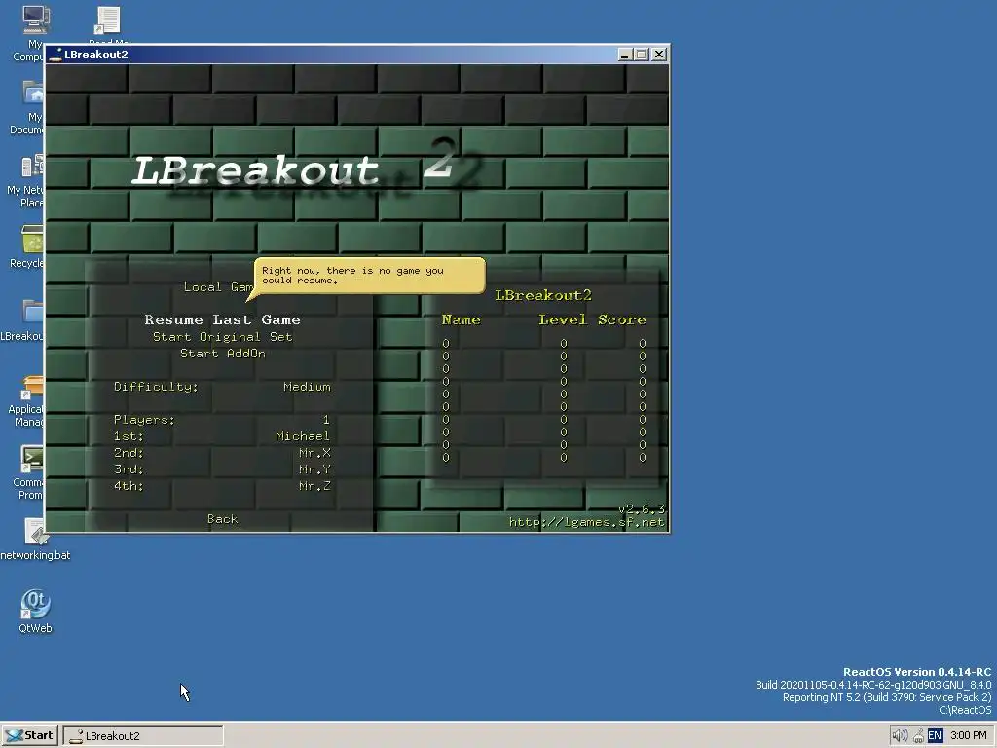Edit the 1st player name Michael
The image size is (997, 748).
point(222,436)
